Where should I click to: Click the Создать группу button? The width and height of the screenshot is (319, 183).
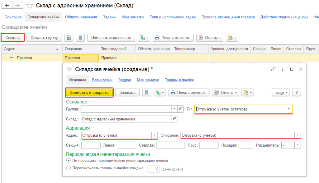(44, 38)
